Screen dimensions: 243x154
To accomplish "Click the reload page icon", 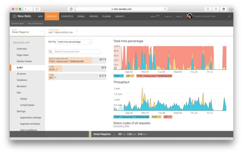I will [x=165, y=9].
